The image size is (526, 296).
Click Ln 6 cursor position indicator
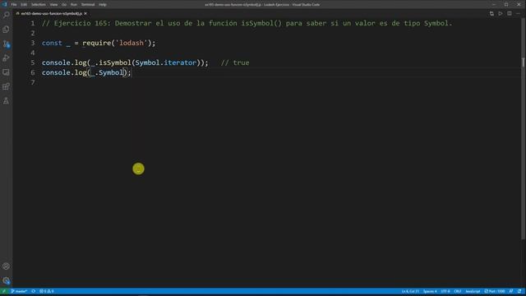click(x=410, y=291)
